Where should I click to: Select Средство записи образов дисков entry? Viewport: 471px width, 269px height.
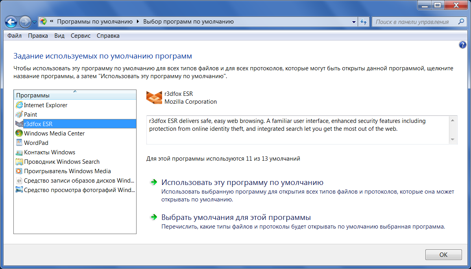click(75, 181)
